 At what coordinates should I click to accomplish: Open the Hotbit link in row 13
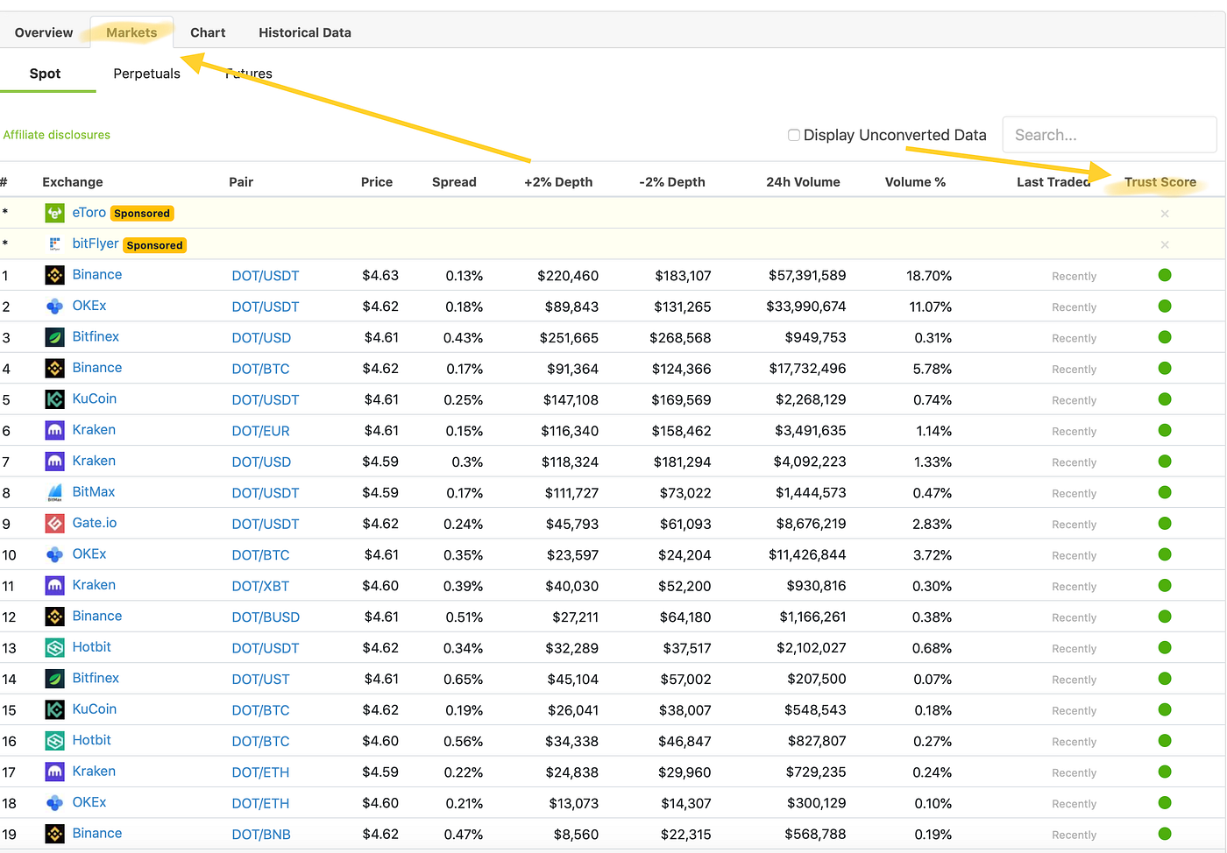[92, 647]
